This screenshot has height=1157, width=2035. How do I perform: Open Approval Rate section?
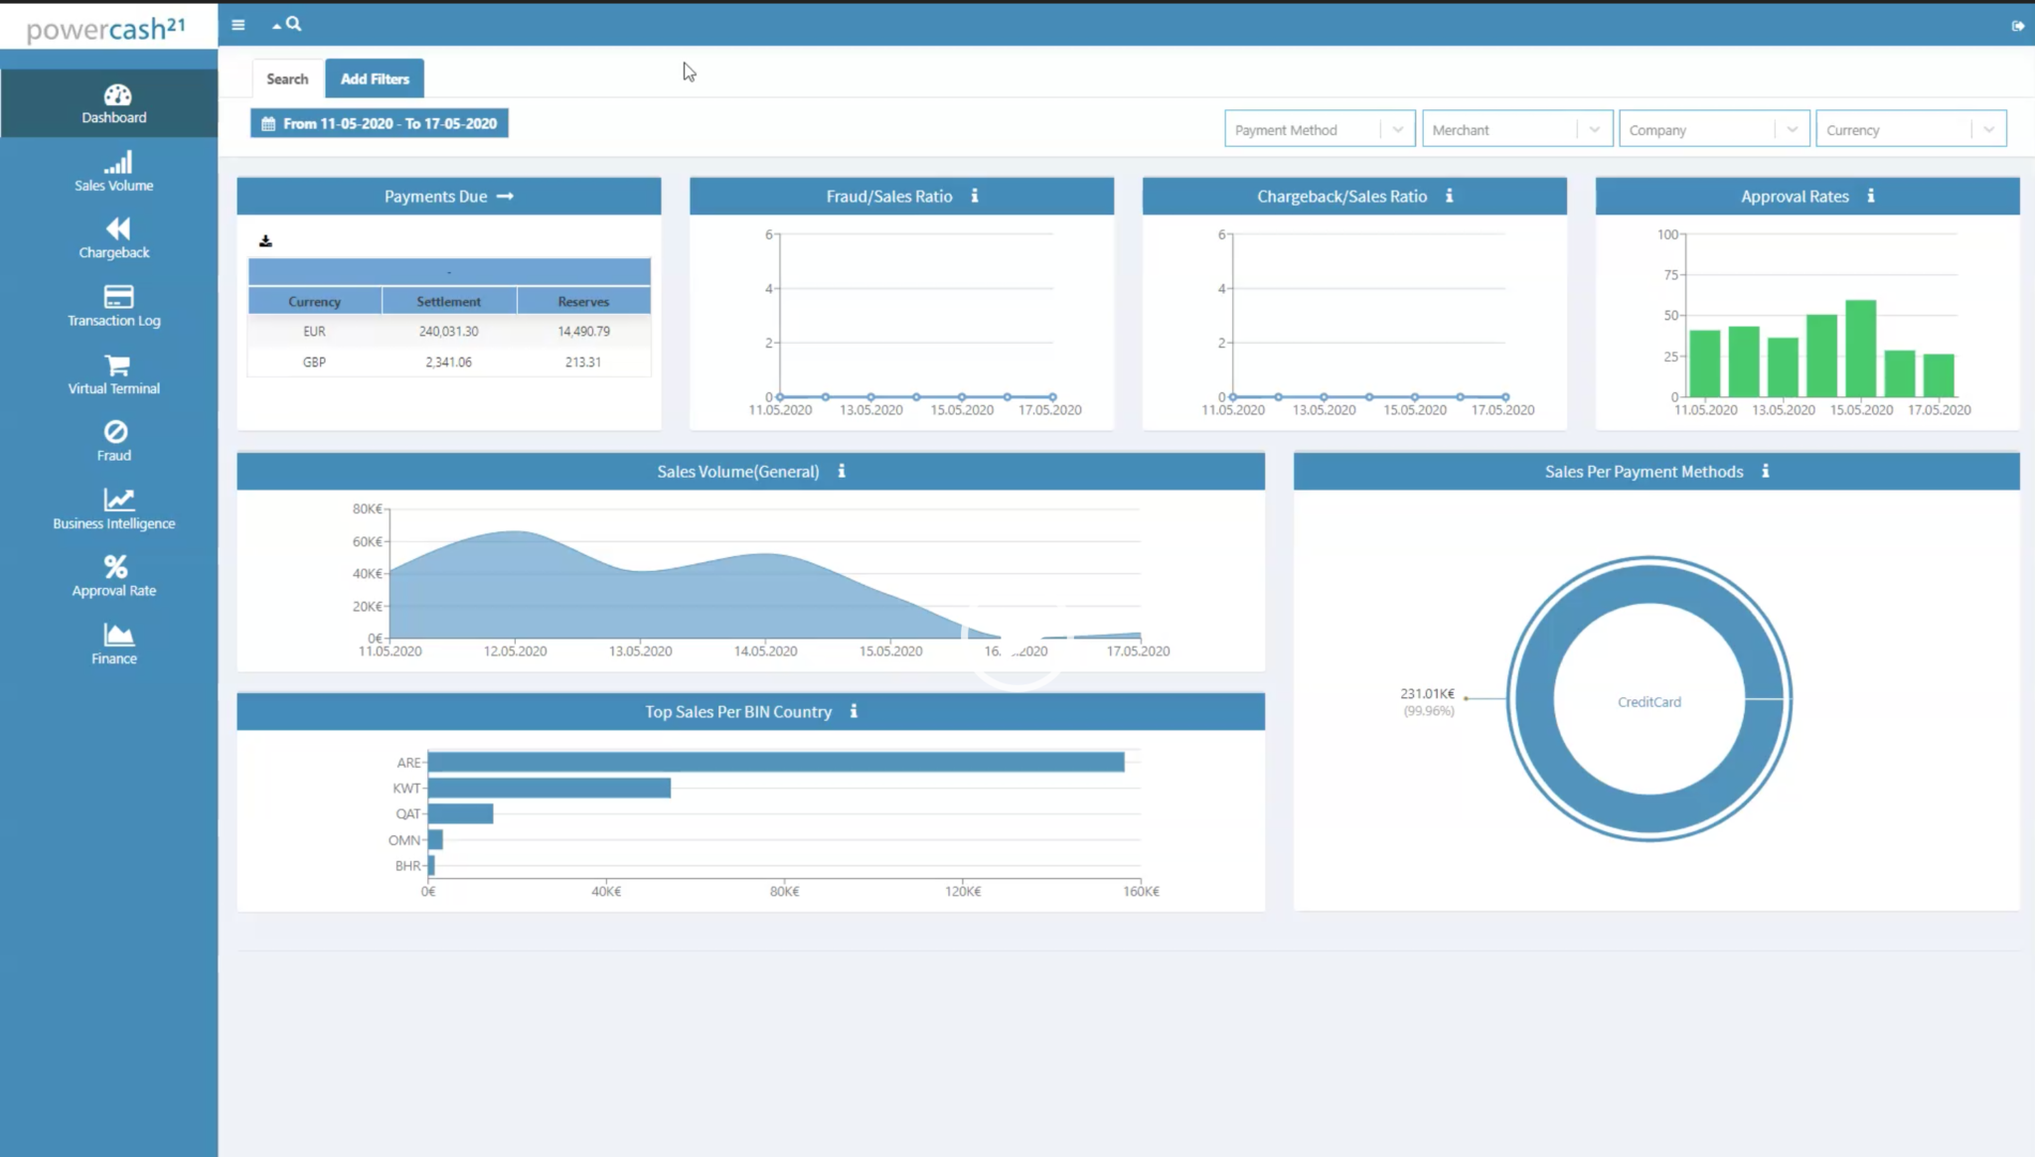[x=113, y=576]
